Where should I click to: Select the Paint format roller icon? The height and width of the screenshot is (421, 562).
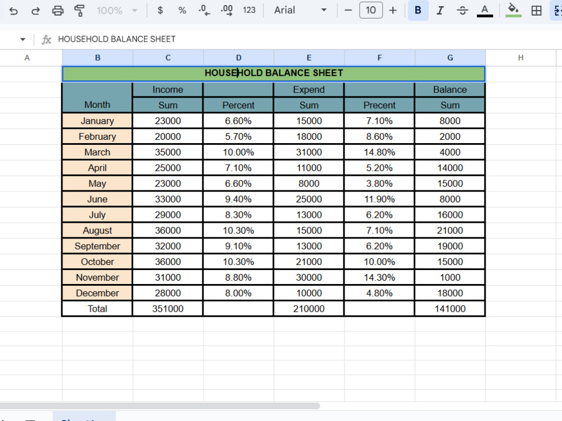click(x=79, y=11)
